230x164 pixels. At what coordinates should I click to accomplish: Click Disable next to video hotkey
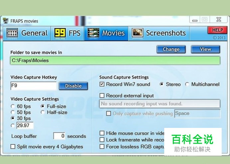click(x=73, y=86)
